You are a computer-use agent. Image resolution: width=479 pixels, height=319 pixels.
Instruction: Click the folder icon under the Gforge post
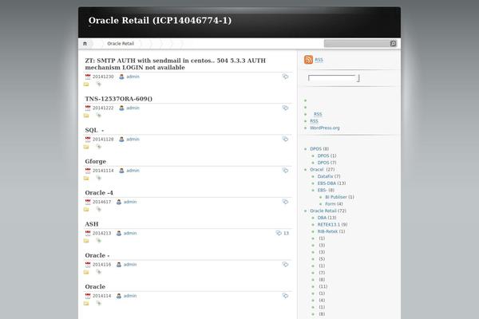coord(86,179)
